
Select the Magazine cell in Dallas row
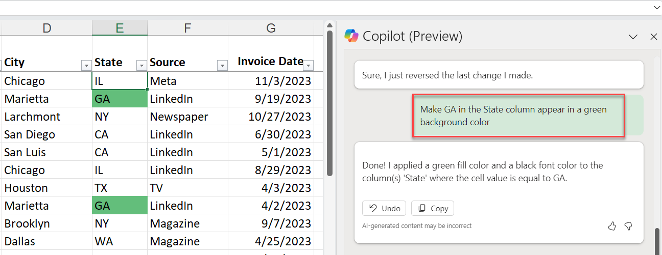(x=187, y=241)
